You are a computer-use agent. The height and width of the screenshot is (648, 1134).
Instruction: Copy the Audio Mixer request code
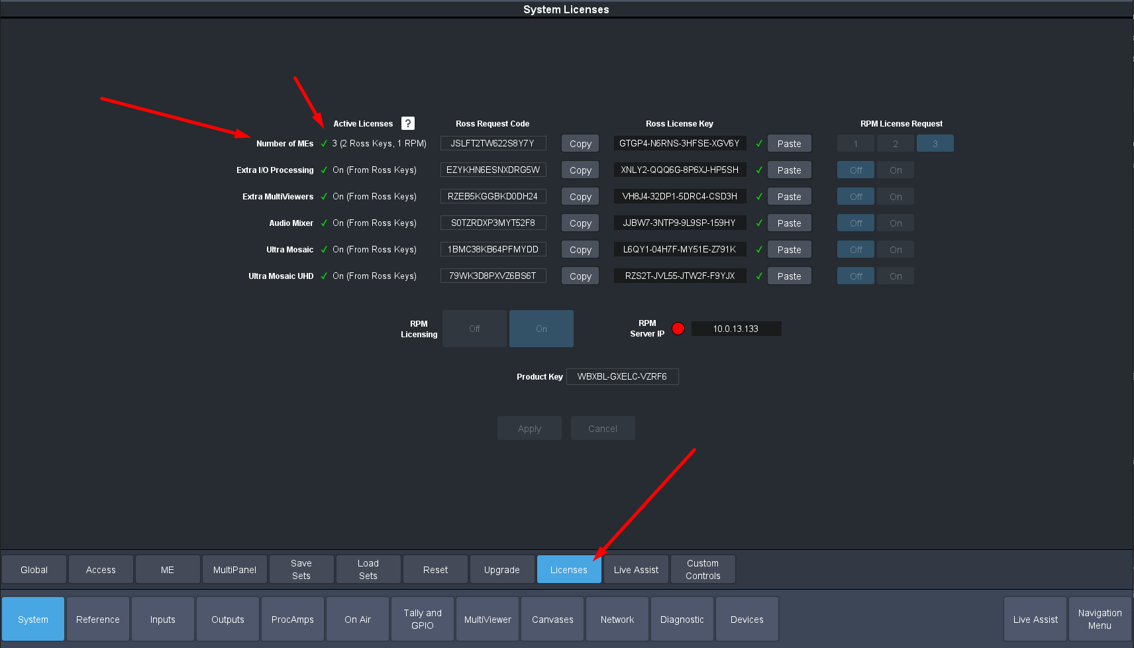point(580,223)
